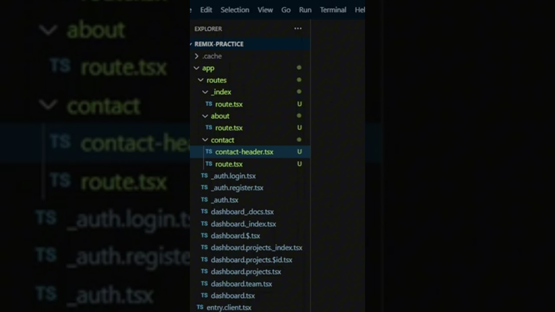
Task: Open dashboard.projects.tsx file
Action: (x=246, y=272)
